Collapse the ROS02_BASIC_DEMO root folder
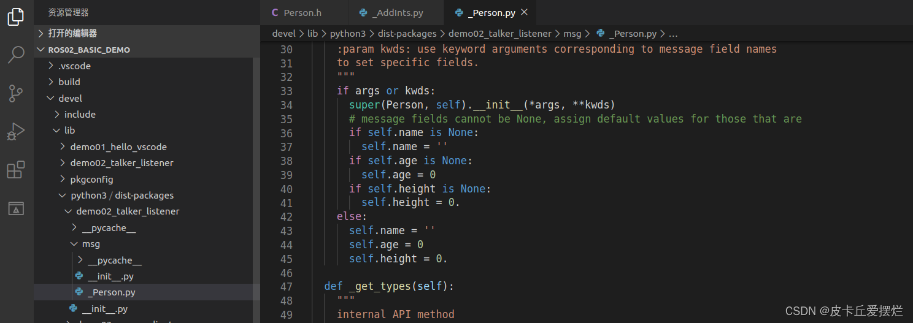913x323 pixels. 147,50
